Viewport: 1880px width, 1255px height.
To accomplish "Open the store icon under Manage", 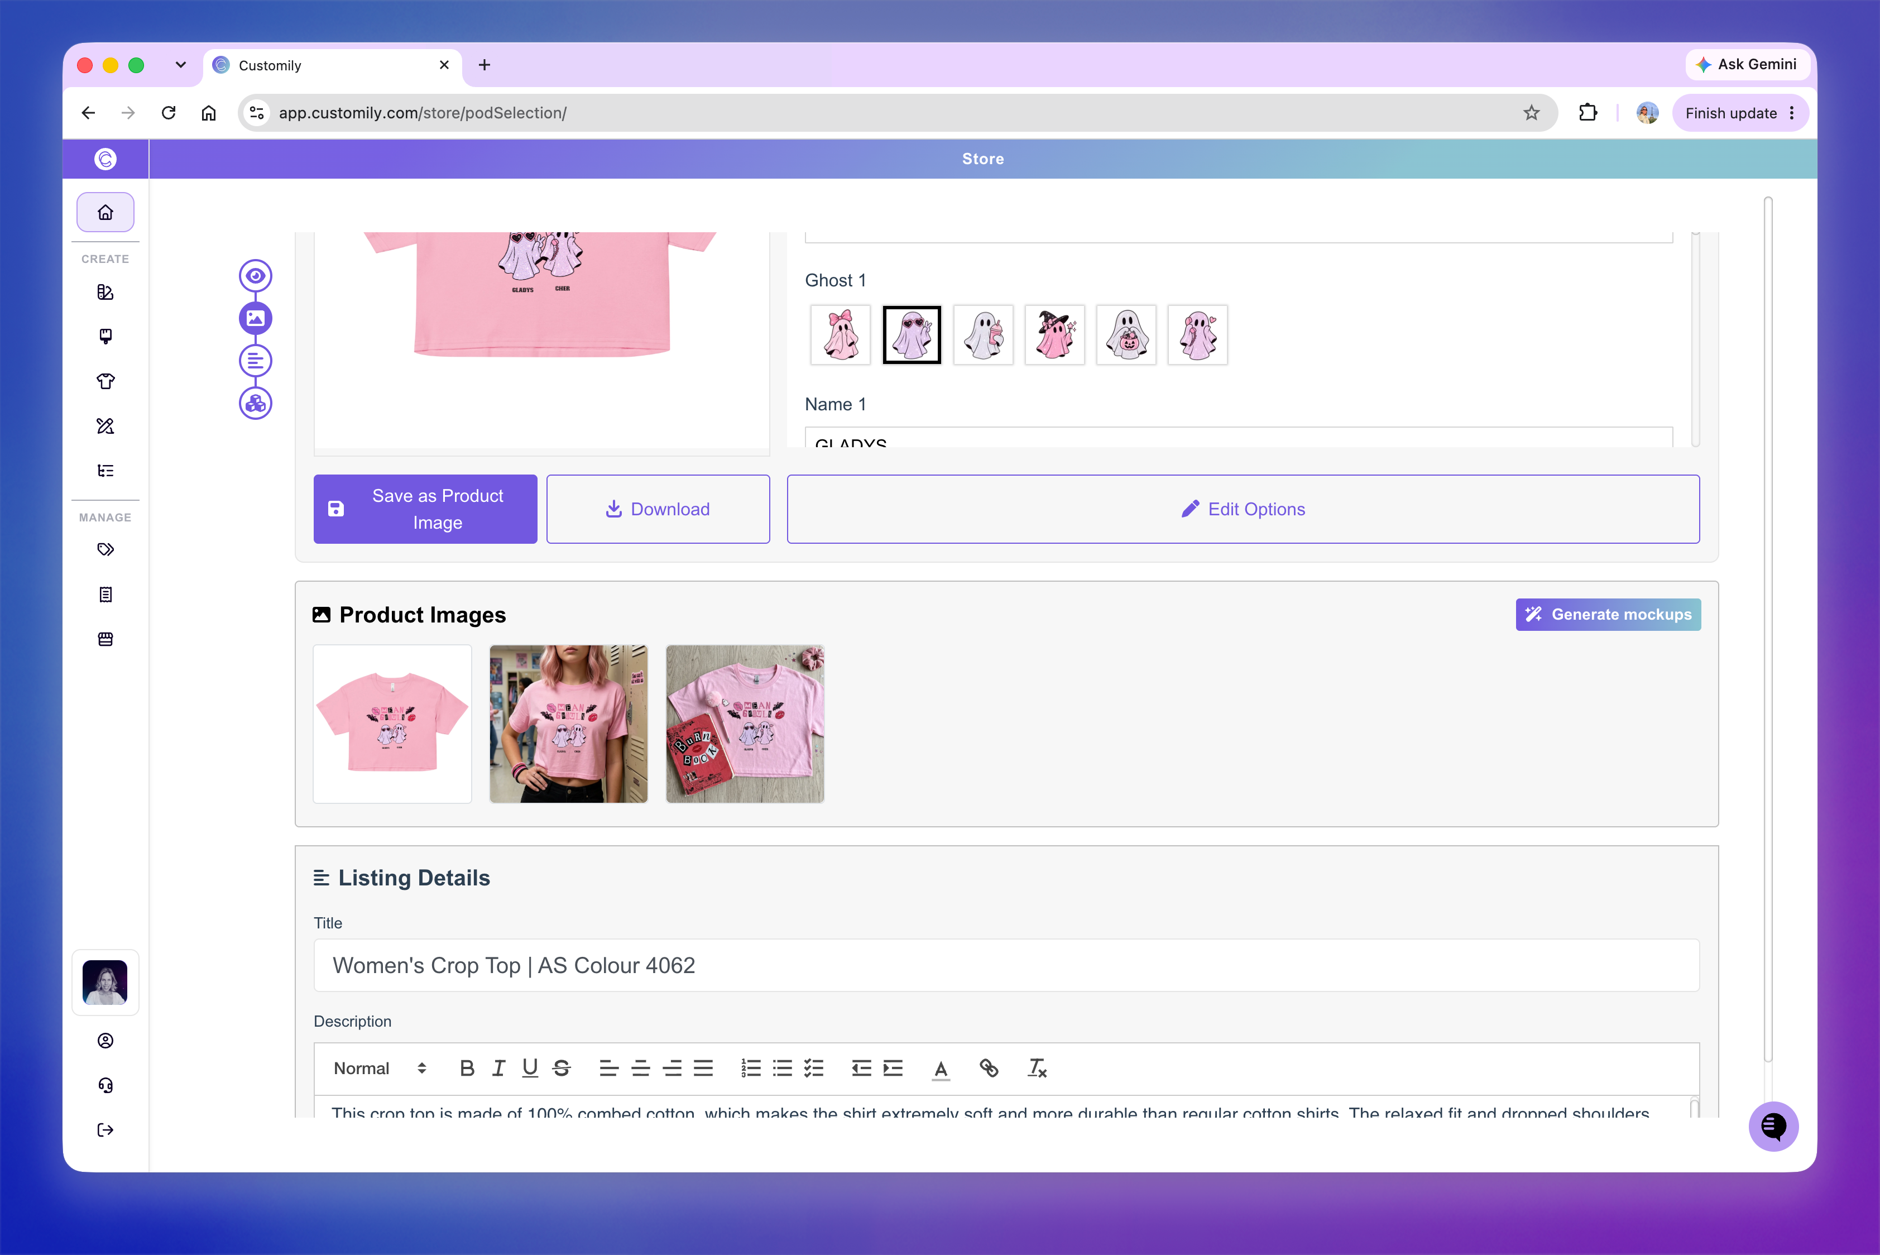I will [105, 640].
